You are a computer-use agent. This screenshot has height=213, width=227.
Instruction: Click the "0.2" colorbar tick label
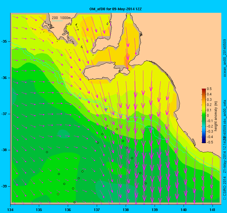209,105
